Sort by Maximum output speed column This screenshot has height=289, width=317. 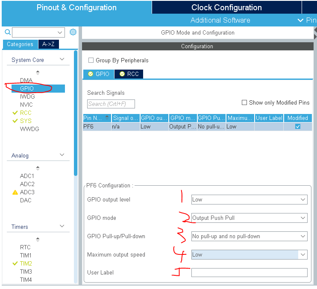240,118
